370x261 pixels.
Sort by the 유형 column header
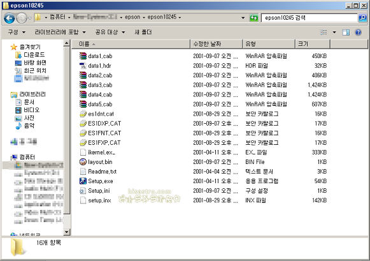coord(269,44)
